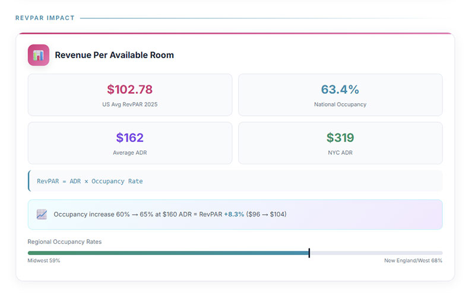Viewport: 475px width, 293px height.
Task: Click the occupancy bar's dark marker
Action: pos(309,253)
